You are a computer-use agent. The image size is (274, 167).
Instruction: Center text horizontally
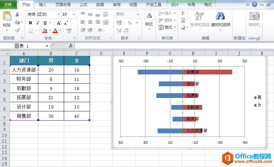90,22
